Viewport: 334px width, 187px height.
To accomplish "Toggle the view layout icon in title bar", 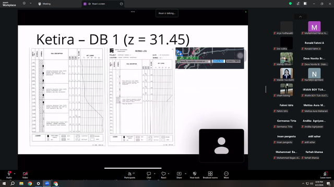I will [x=305, y=4].
